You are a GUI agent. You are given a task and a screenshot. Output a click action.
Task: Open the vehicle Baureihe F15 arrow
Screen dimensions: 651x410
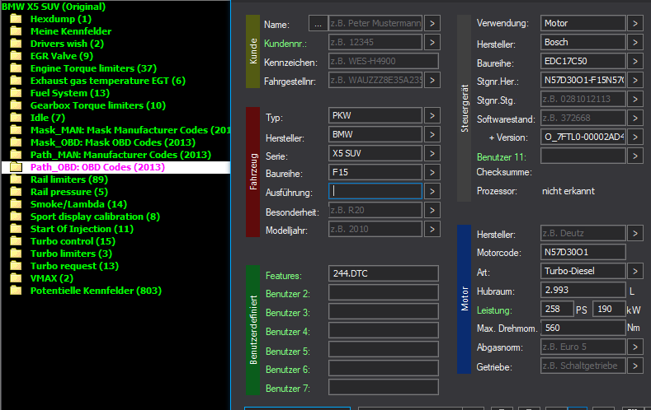432,172
